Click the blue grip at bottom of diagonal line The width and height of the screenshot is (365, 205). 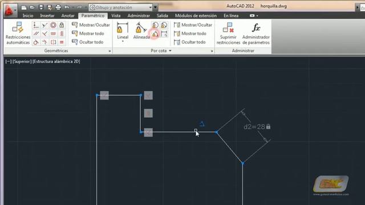[x=242, y=163]
